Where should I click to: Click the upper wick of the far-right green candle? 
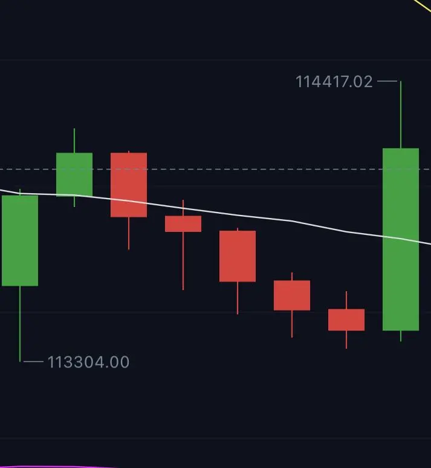[401, 114]
